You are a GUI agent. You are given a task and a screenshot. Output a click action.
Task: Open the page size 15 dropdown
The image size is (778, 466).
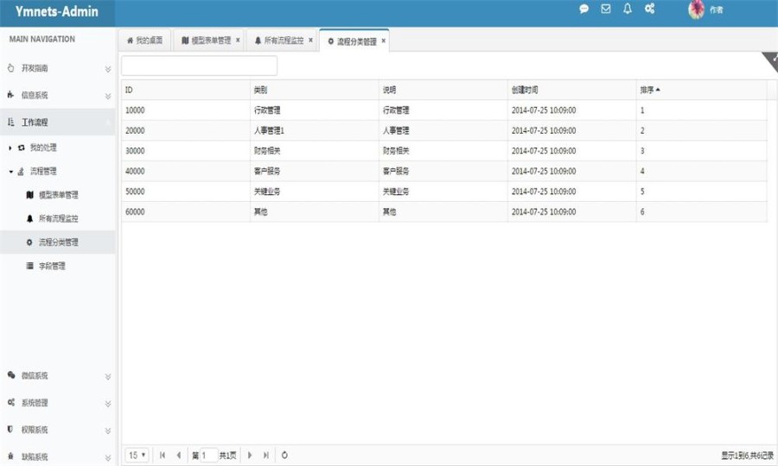coord(137,455)
